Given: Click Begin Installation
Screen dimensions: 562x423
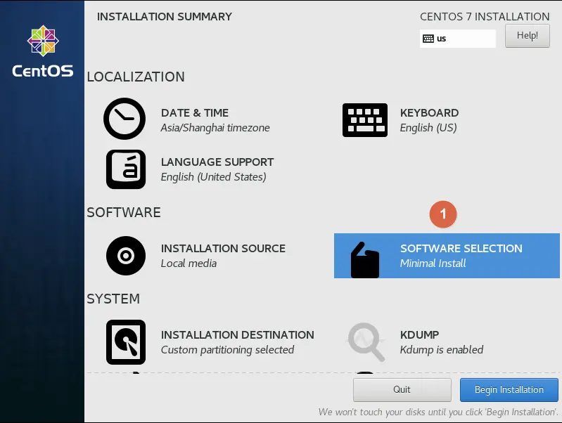Looking at the screenshot, I should coord(509,390).
